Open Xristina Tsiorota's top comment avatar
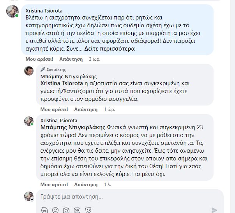235x213 pixels. tap(12, 12)
